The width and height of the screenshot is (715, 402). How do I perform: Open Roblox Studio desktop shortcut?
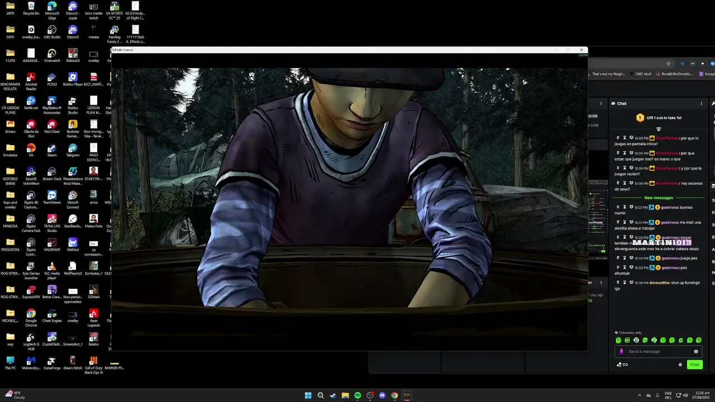73,104
